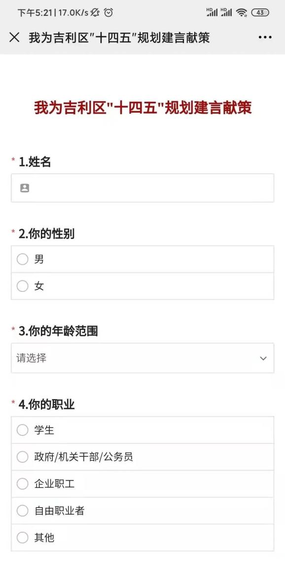
Task: Tap the muted bell status icon
Action: (x=95, y=13)
